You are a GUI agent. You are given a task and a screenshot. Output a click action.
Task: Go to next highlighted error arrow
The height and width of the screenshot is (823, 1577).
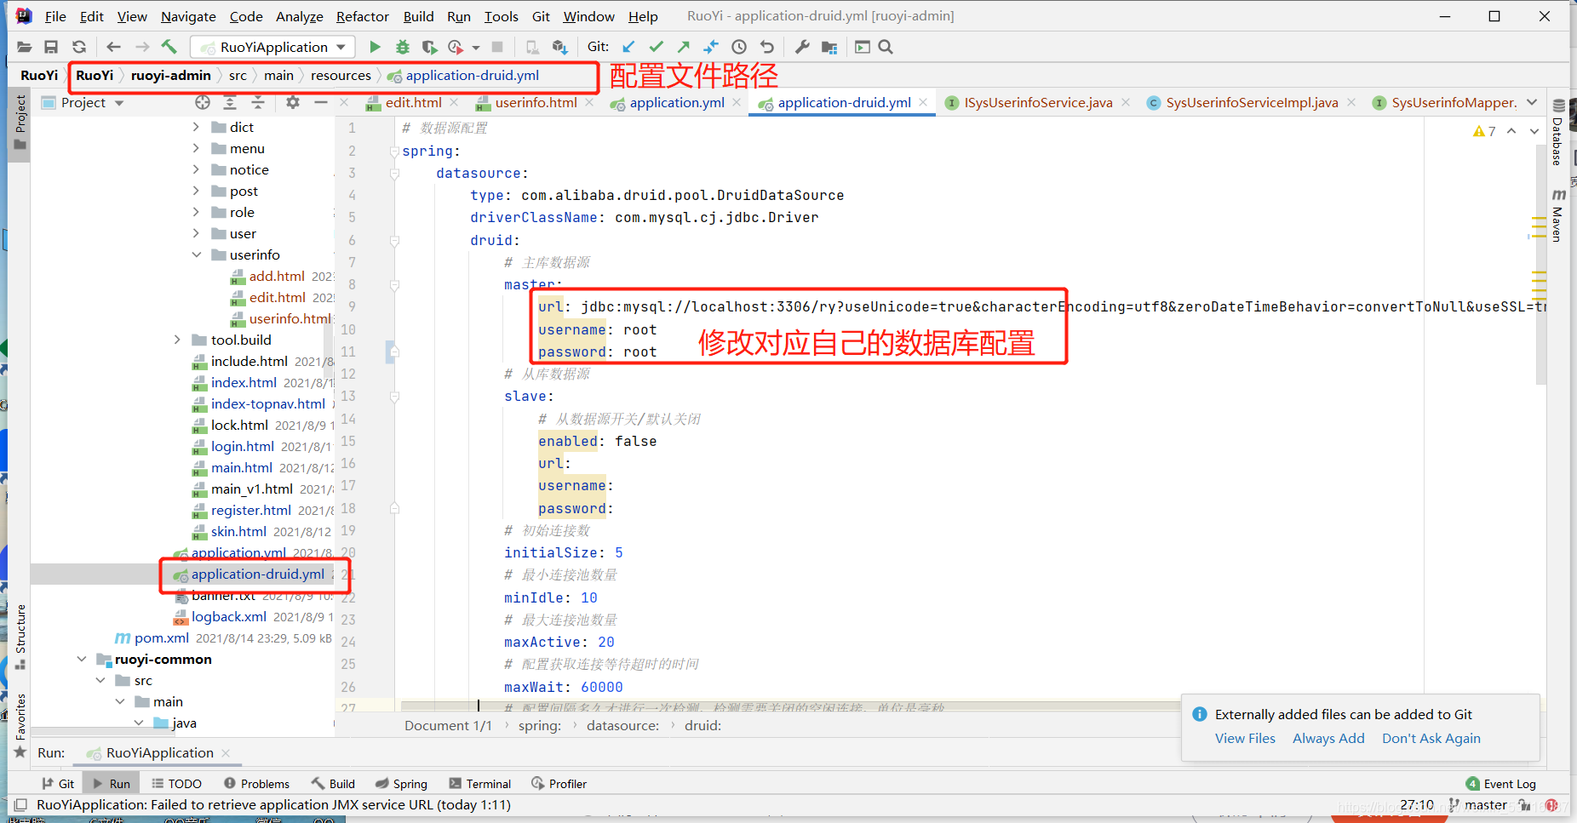pyautogui.click(x=1534, y=131)
